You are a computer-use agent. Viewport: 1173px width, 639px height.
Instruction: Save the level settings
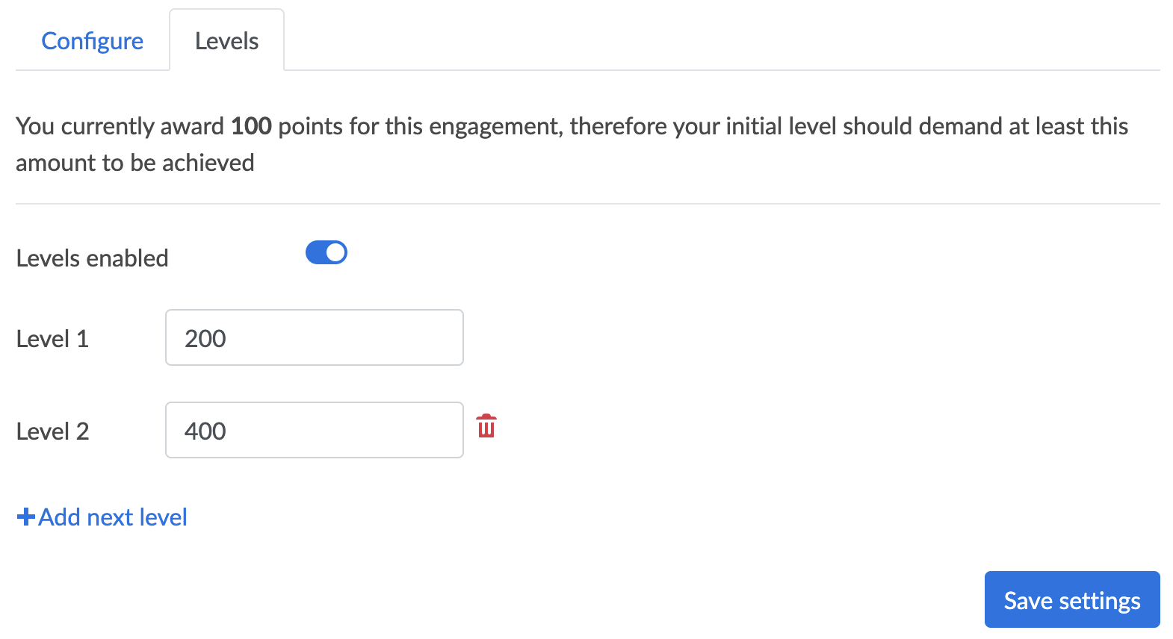1072,599
